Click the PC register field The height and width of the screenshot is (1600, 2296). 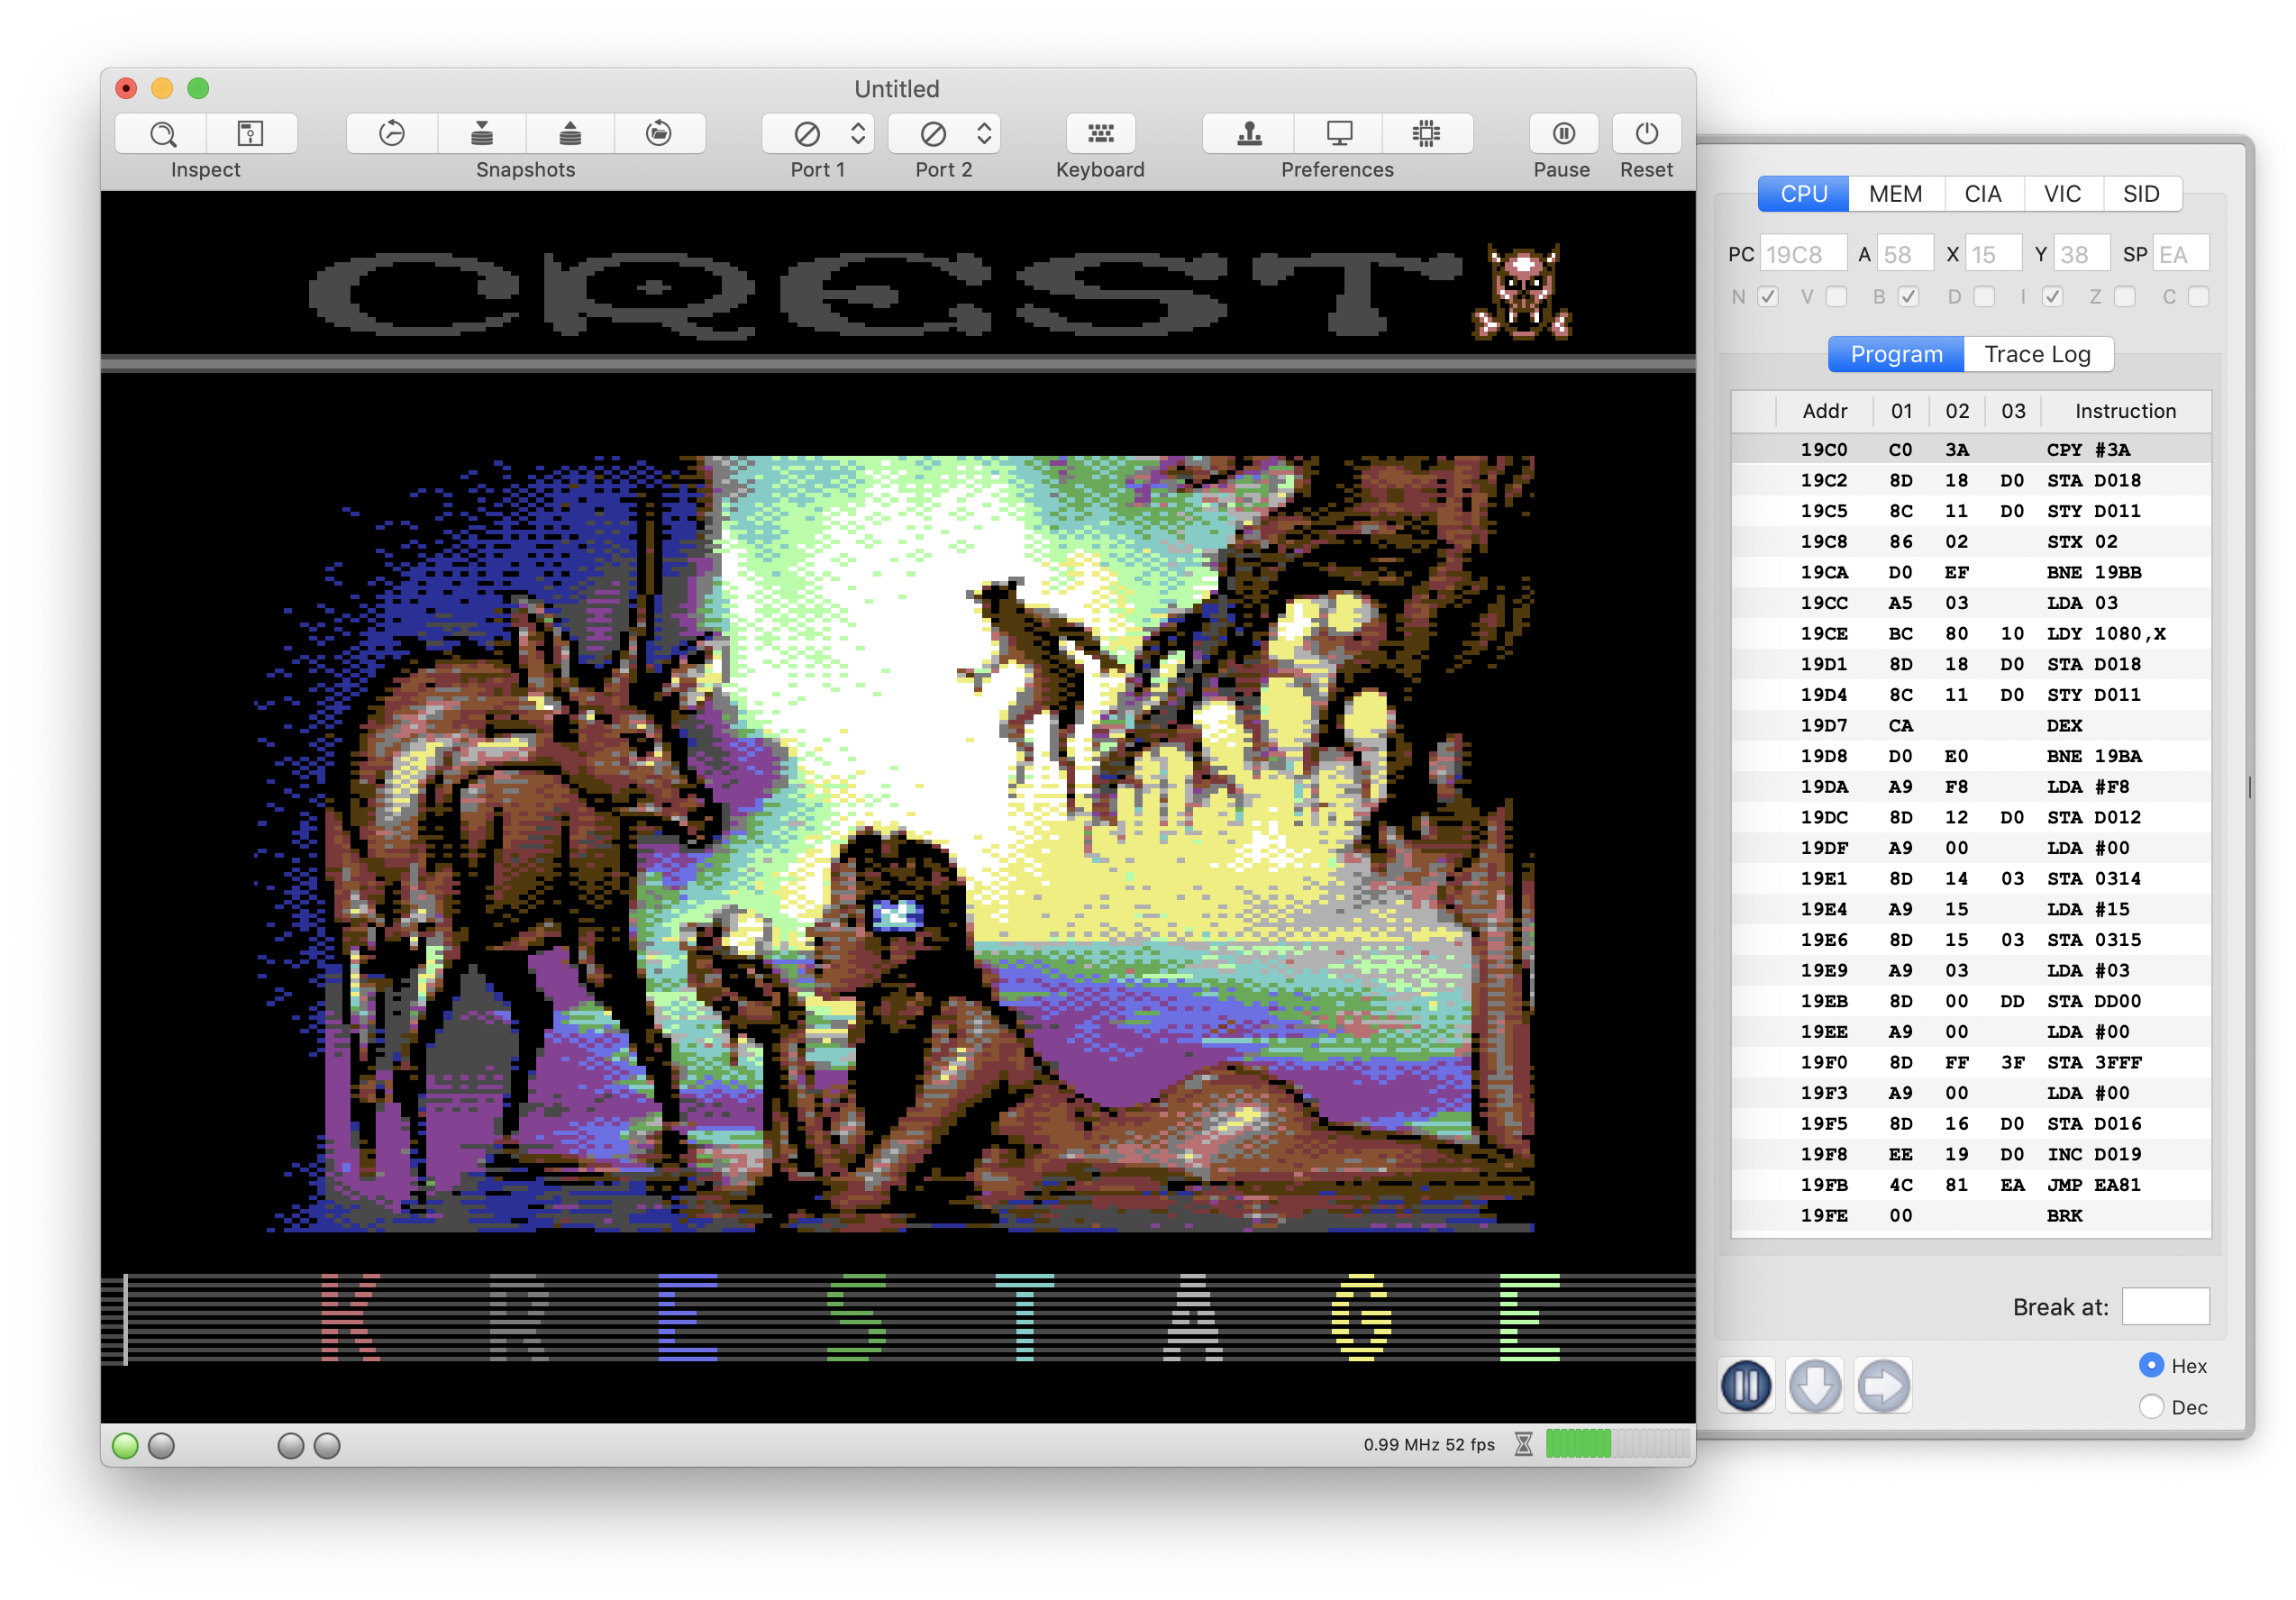pos(1802,254)
